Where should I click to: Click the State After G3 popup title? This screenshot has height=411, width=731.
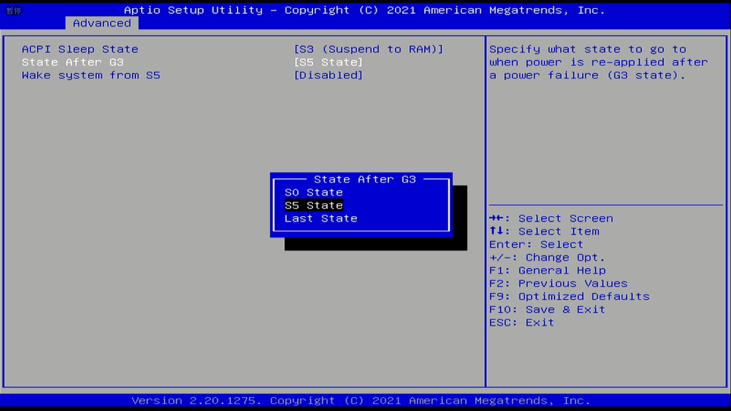[x=364, y=179]
